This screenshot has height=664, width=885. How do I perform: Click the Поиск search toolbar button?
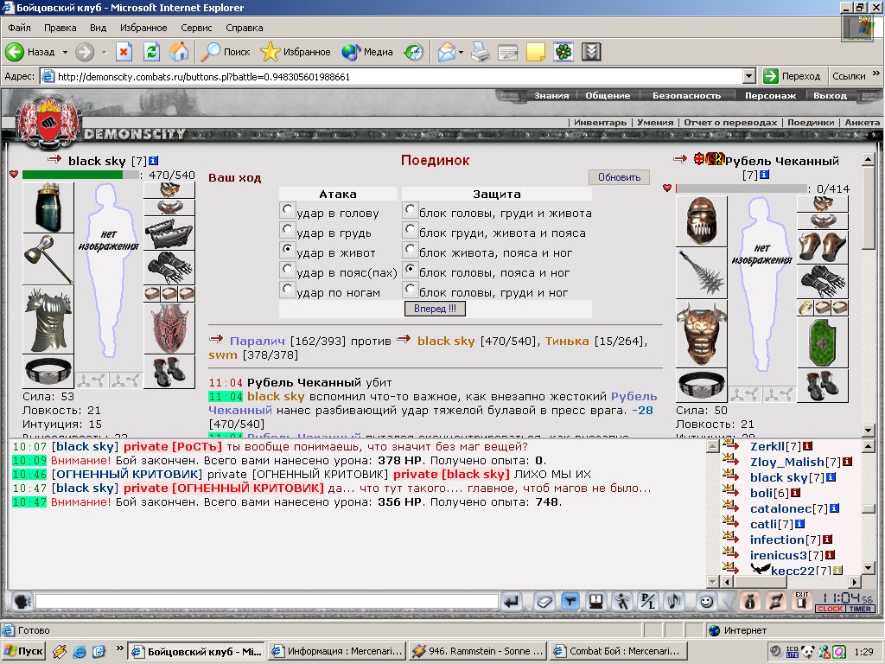226,52
